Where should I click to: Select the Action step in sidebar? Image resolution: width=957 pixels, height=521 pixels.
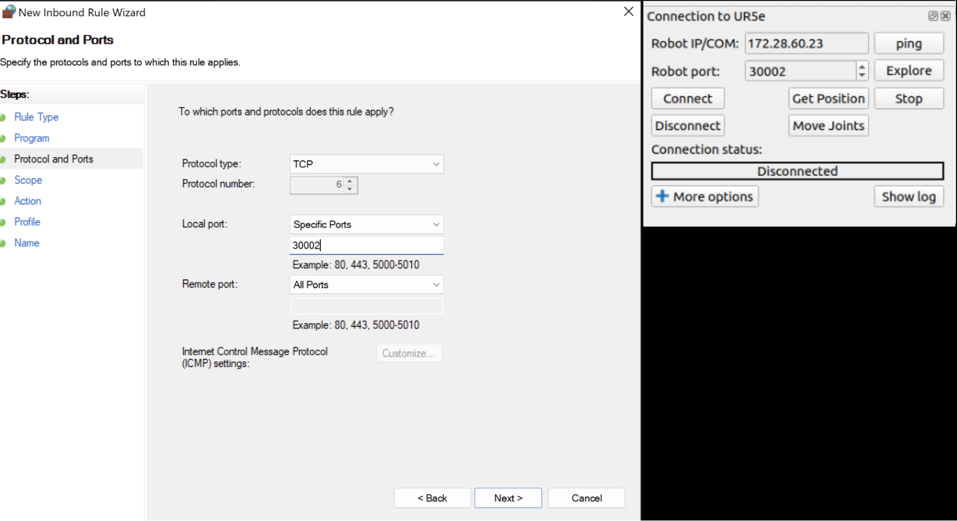click(28, 201)
